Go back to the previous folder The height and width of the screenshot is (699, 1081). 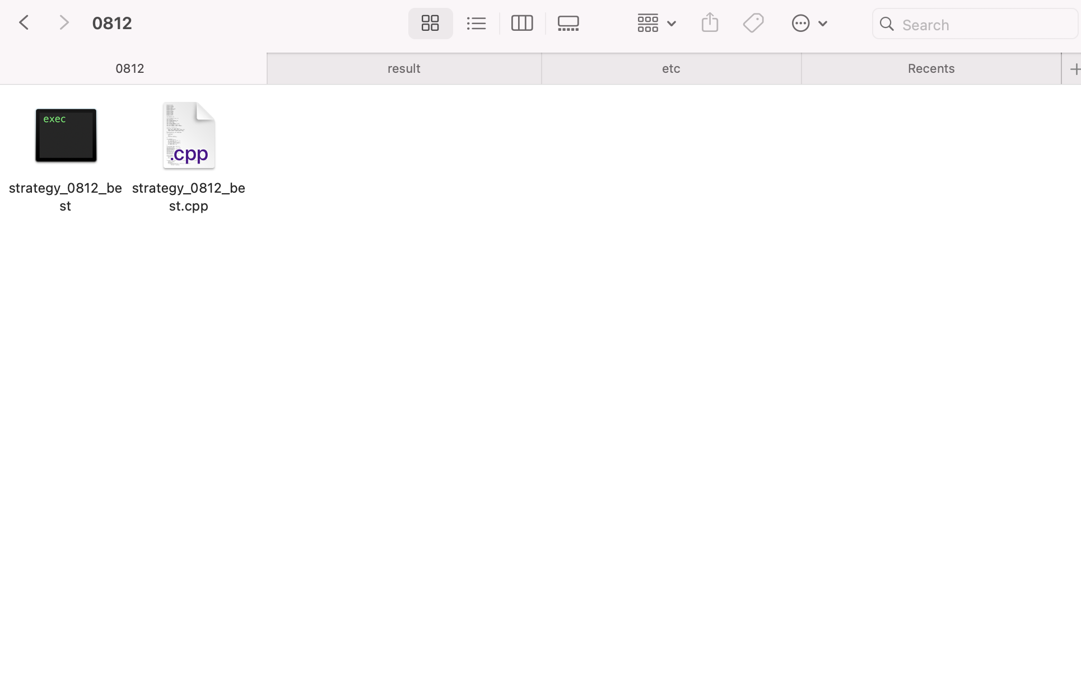click(x=24, y=23)
